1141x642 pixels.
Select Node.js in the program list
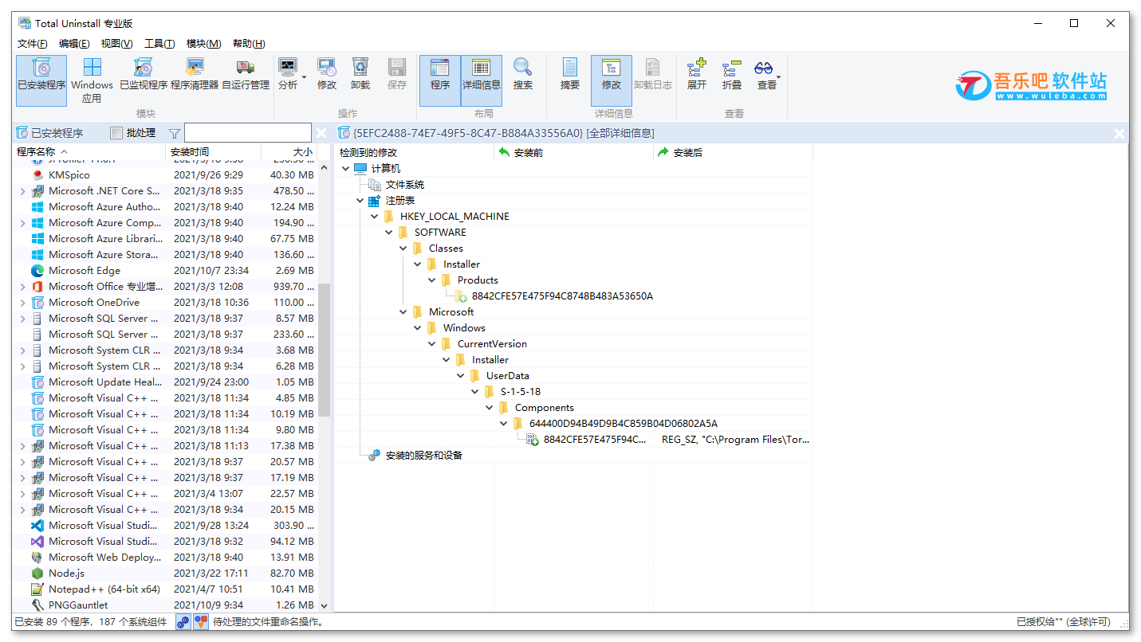[x=66, y=573]
